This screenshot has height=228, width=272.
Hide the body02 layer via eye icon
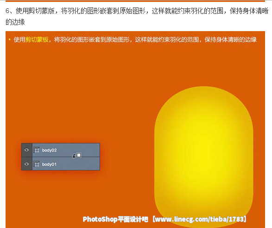[x=26, y=150]
